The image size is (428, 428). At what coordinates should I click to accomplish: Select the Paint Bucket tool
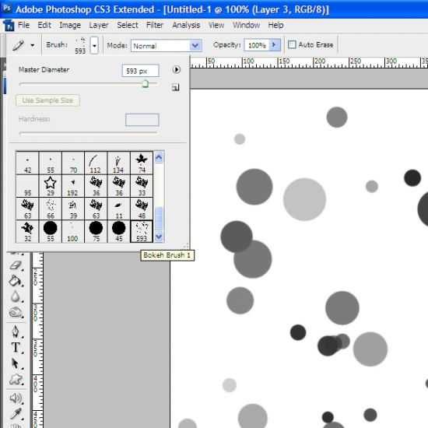[x=15, y=281]
